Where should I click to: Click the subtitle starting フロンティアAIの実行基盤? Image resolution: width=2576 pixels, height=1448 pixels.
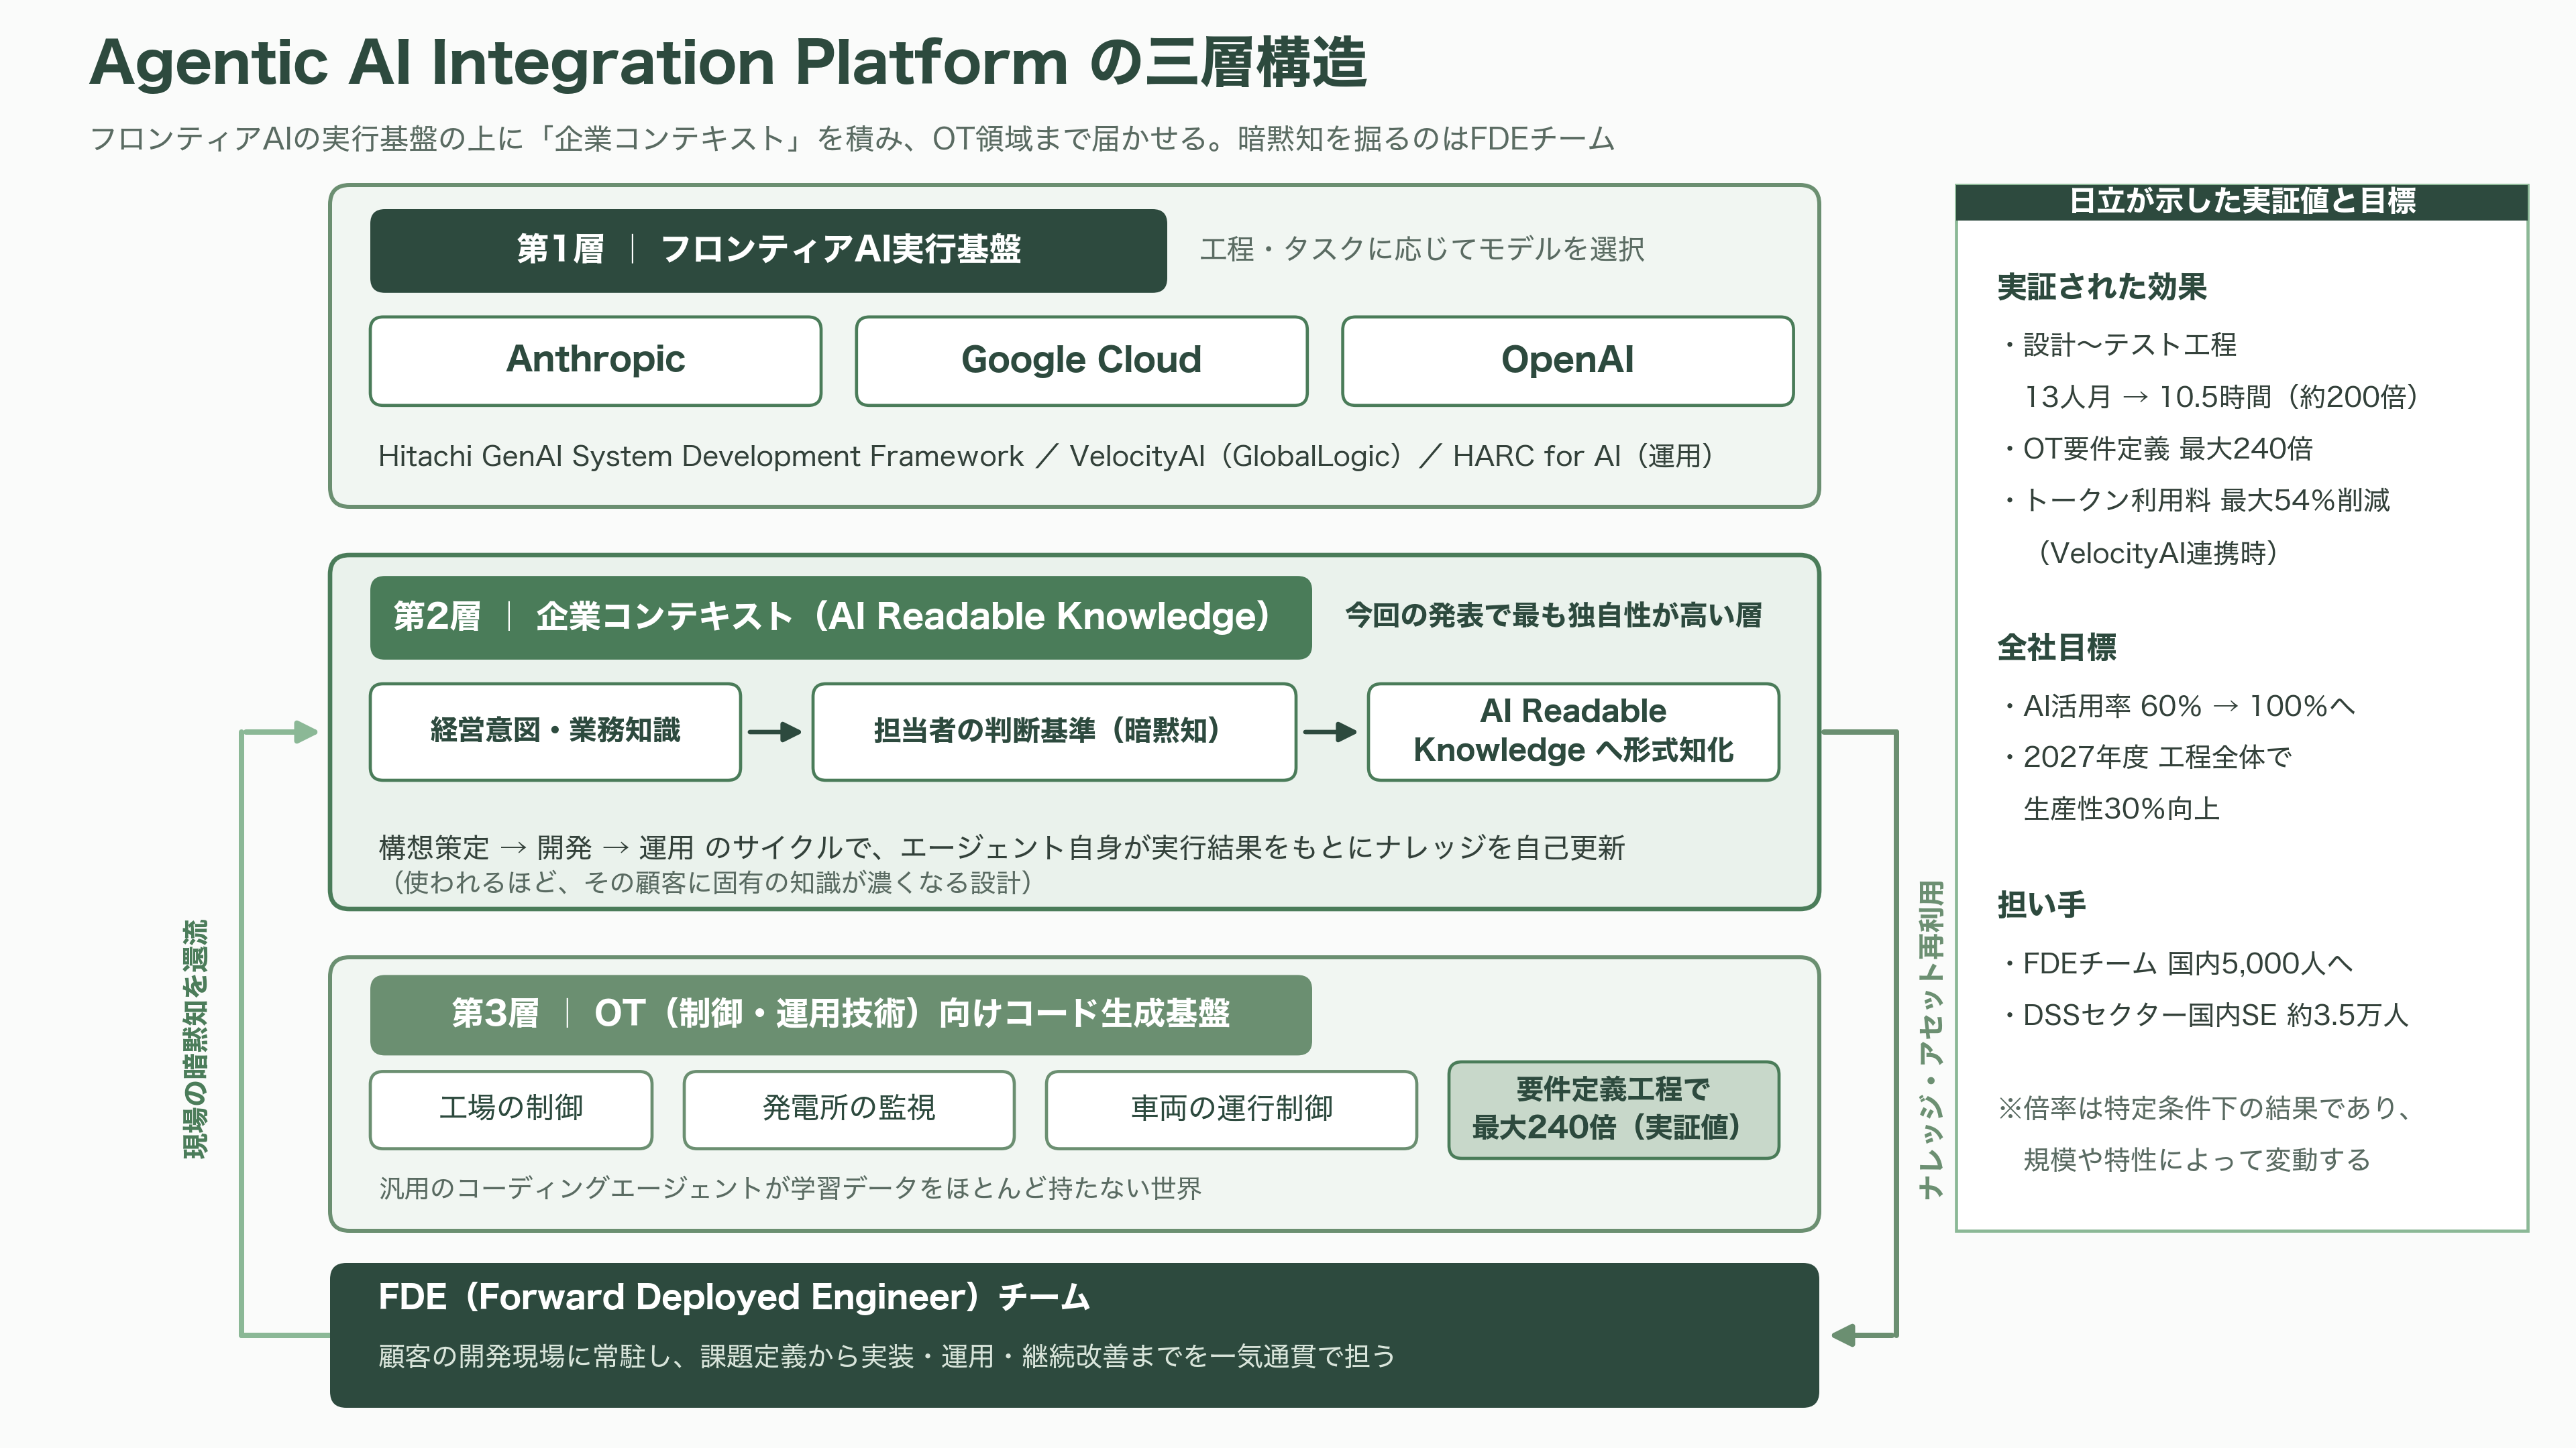[x=852, y=139]
